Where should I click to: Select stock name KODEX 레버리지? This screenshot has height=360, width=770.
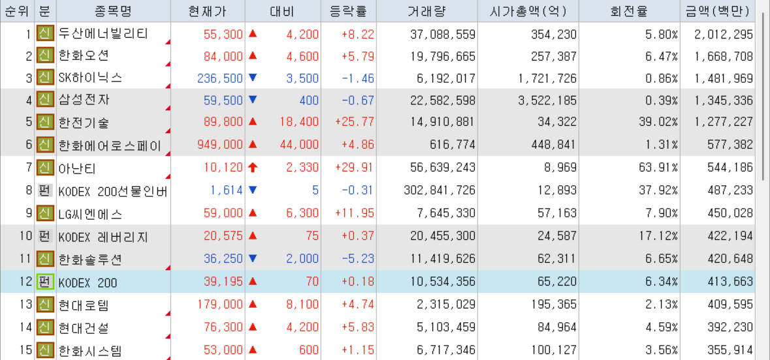[x=103, y=237]
